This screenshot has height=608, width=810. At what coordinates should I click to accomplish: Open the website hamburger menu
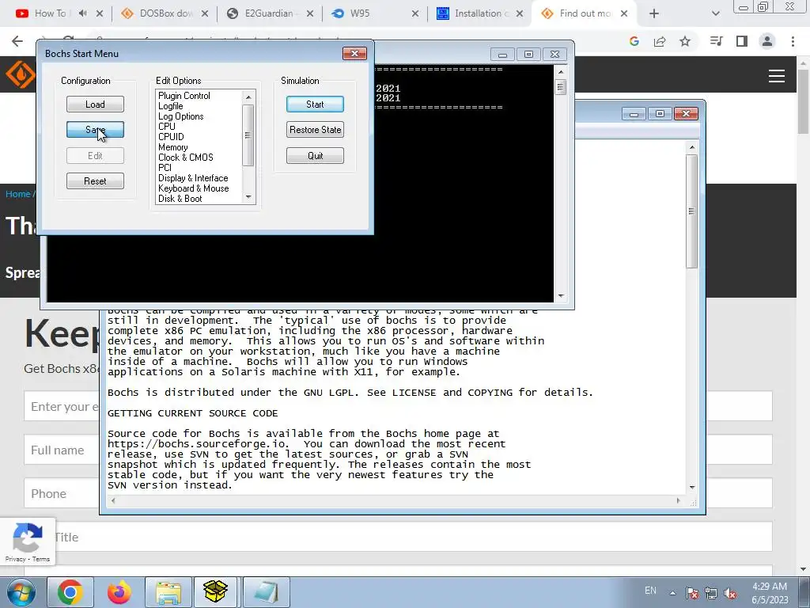[777, 76]
